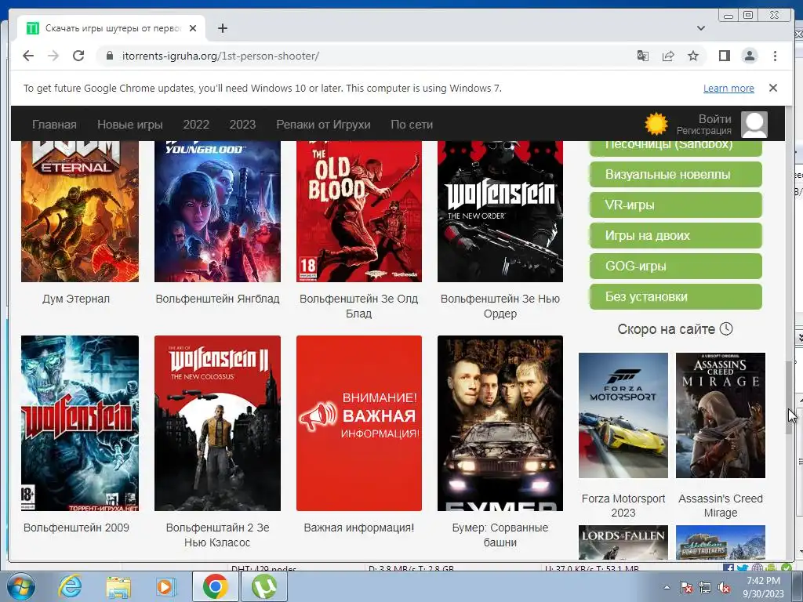This screenshot has width=803, height=602.
Task: Bookmark this page with the star icon
Action: click(x=693, y=56)
